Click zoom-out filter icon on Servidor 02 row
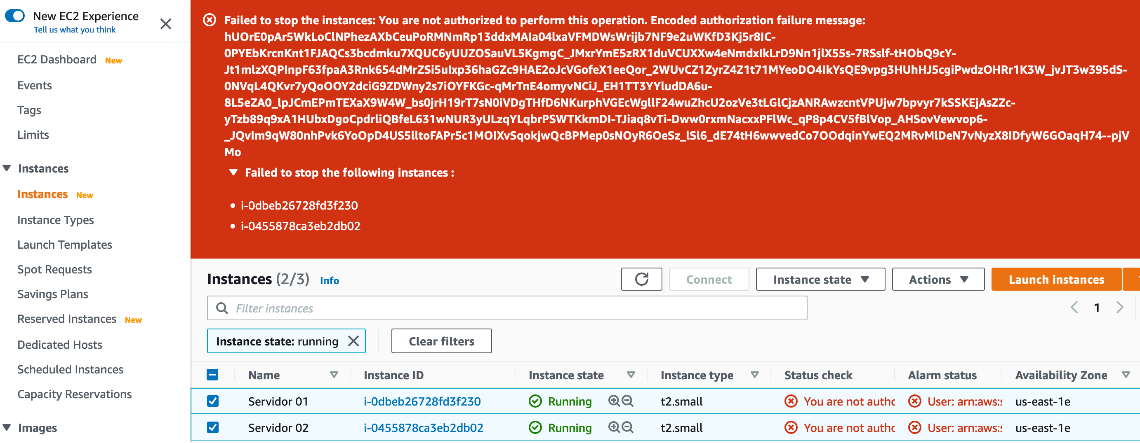This screenshot has height=443, width=1140. point(627,427)
